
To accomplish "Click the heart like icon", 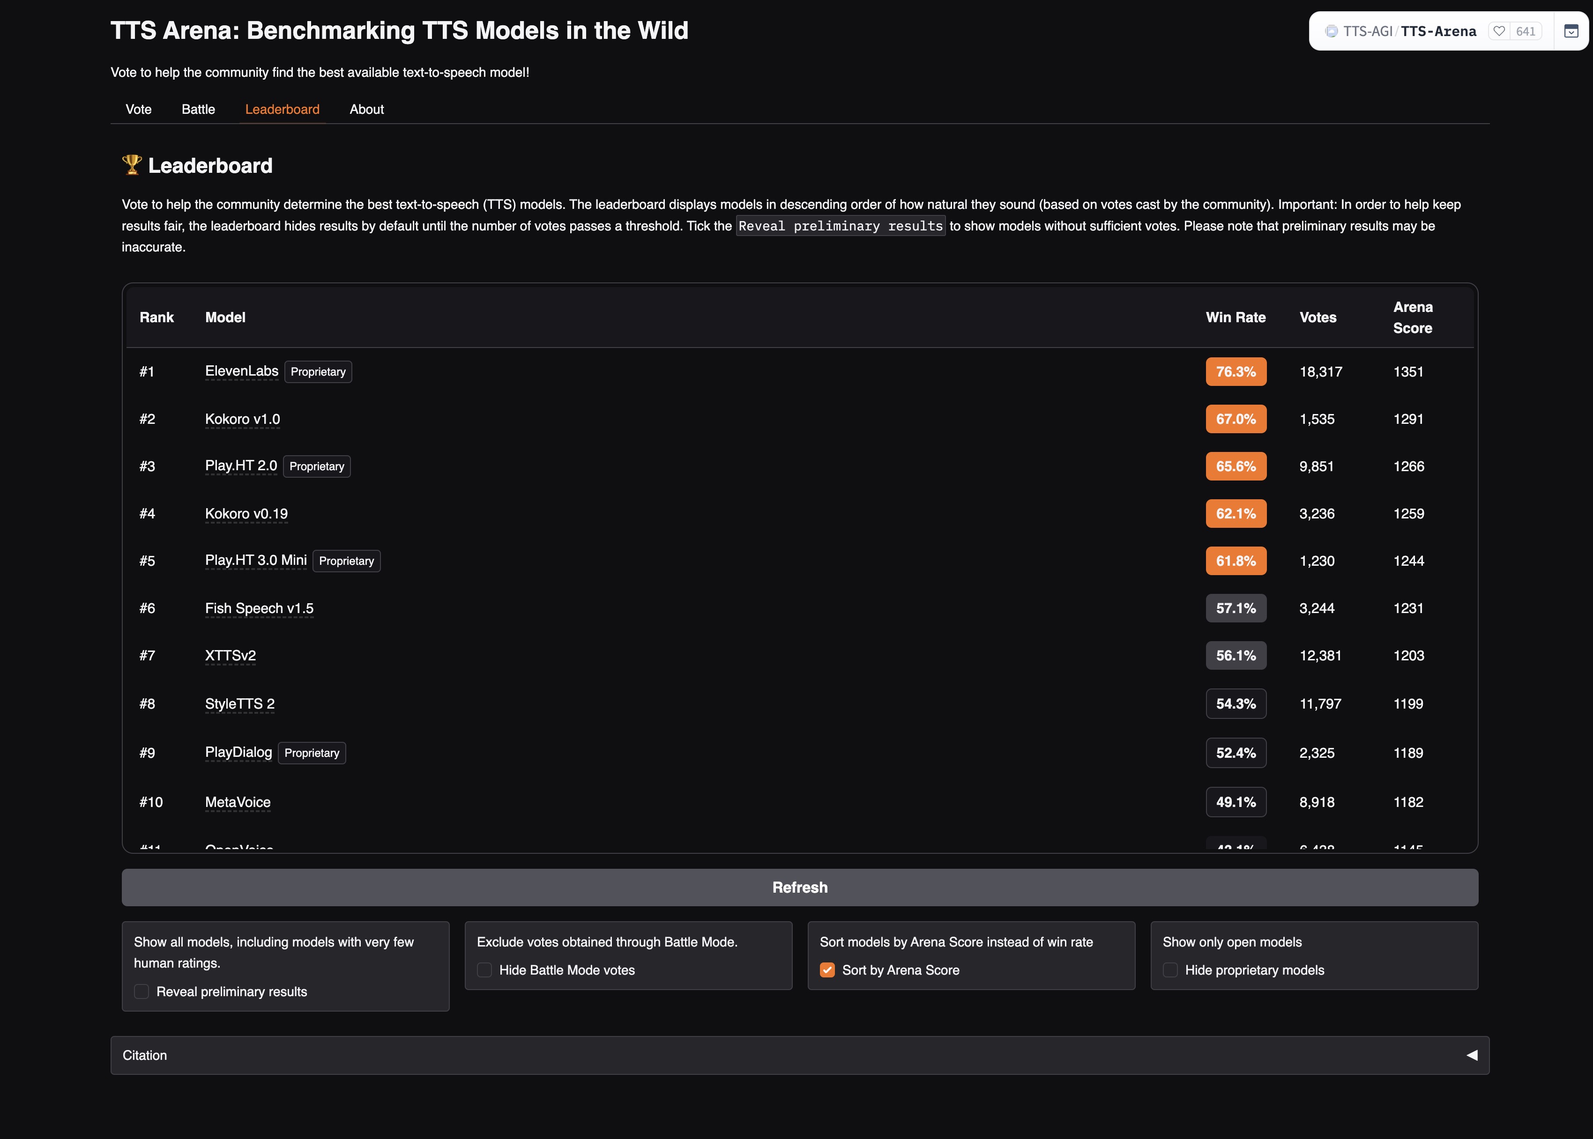I will click(1499, 31).
